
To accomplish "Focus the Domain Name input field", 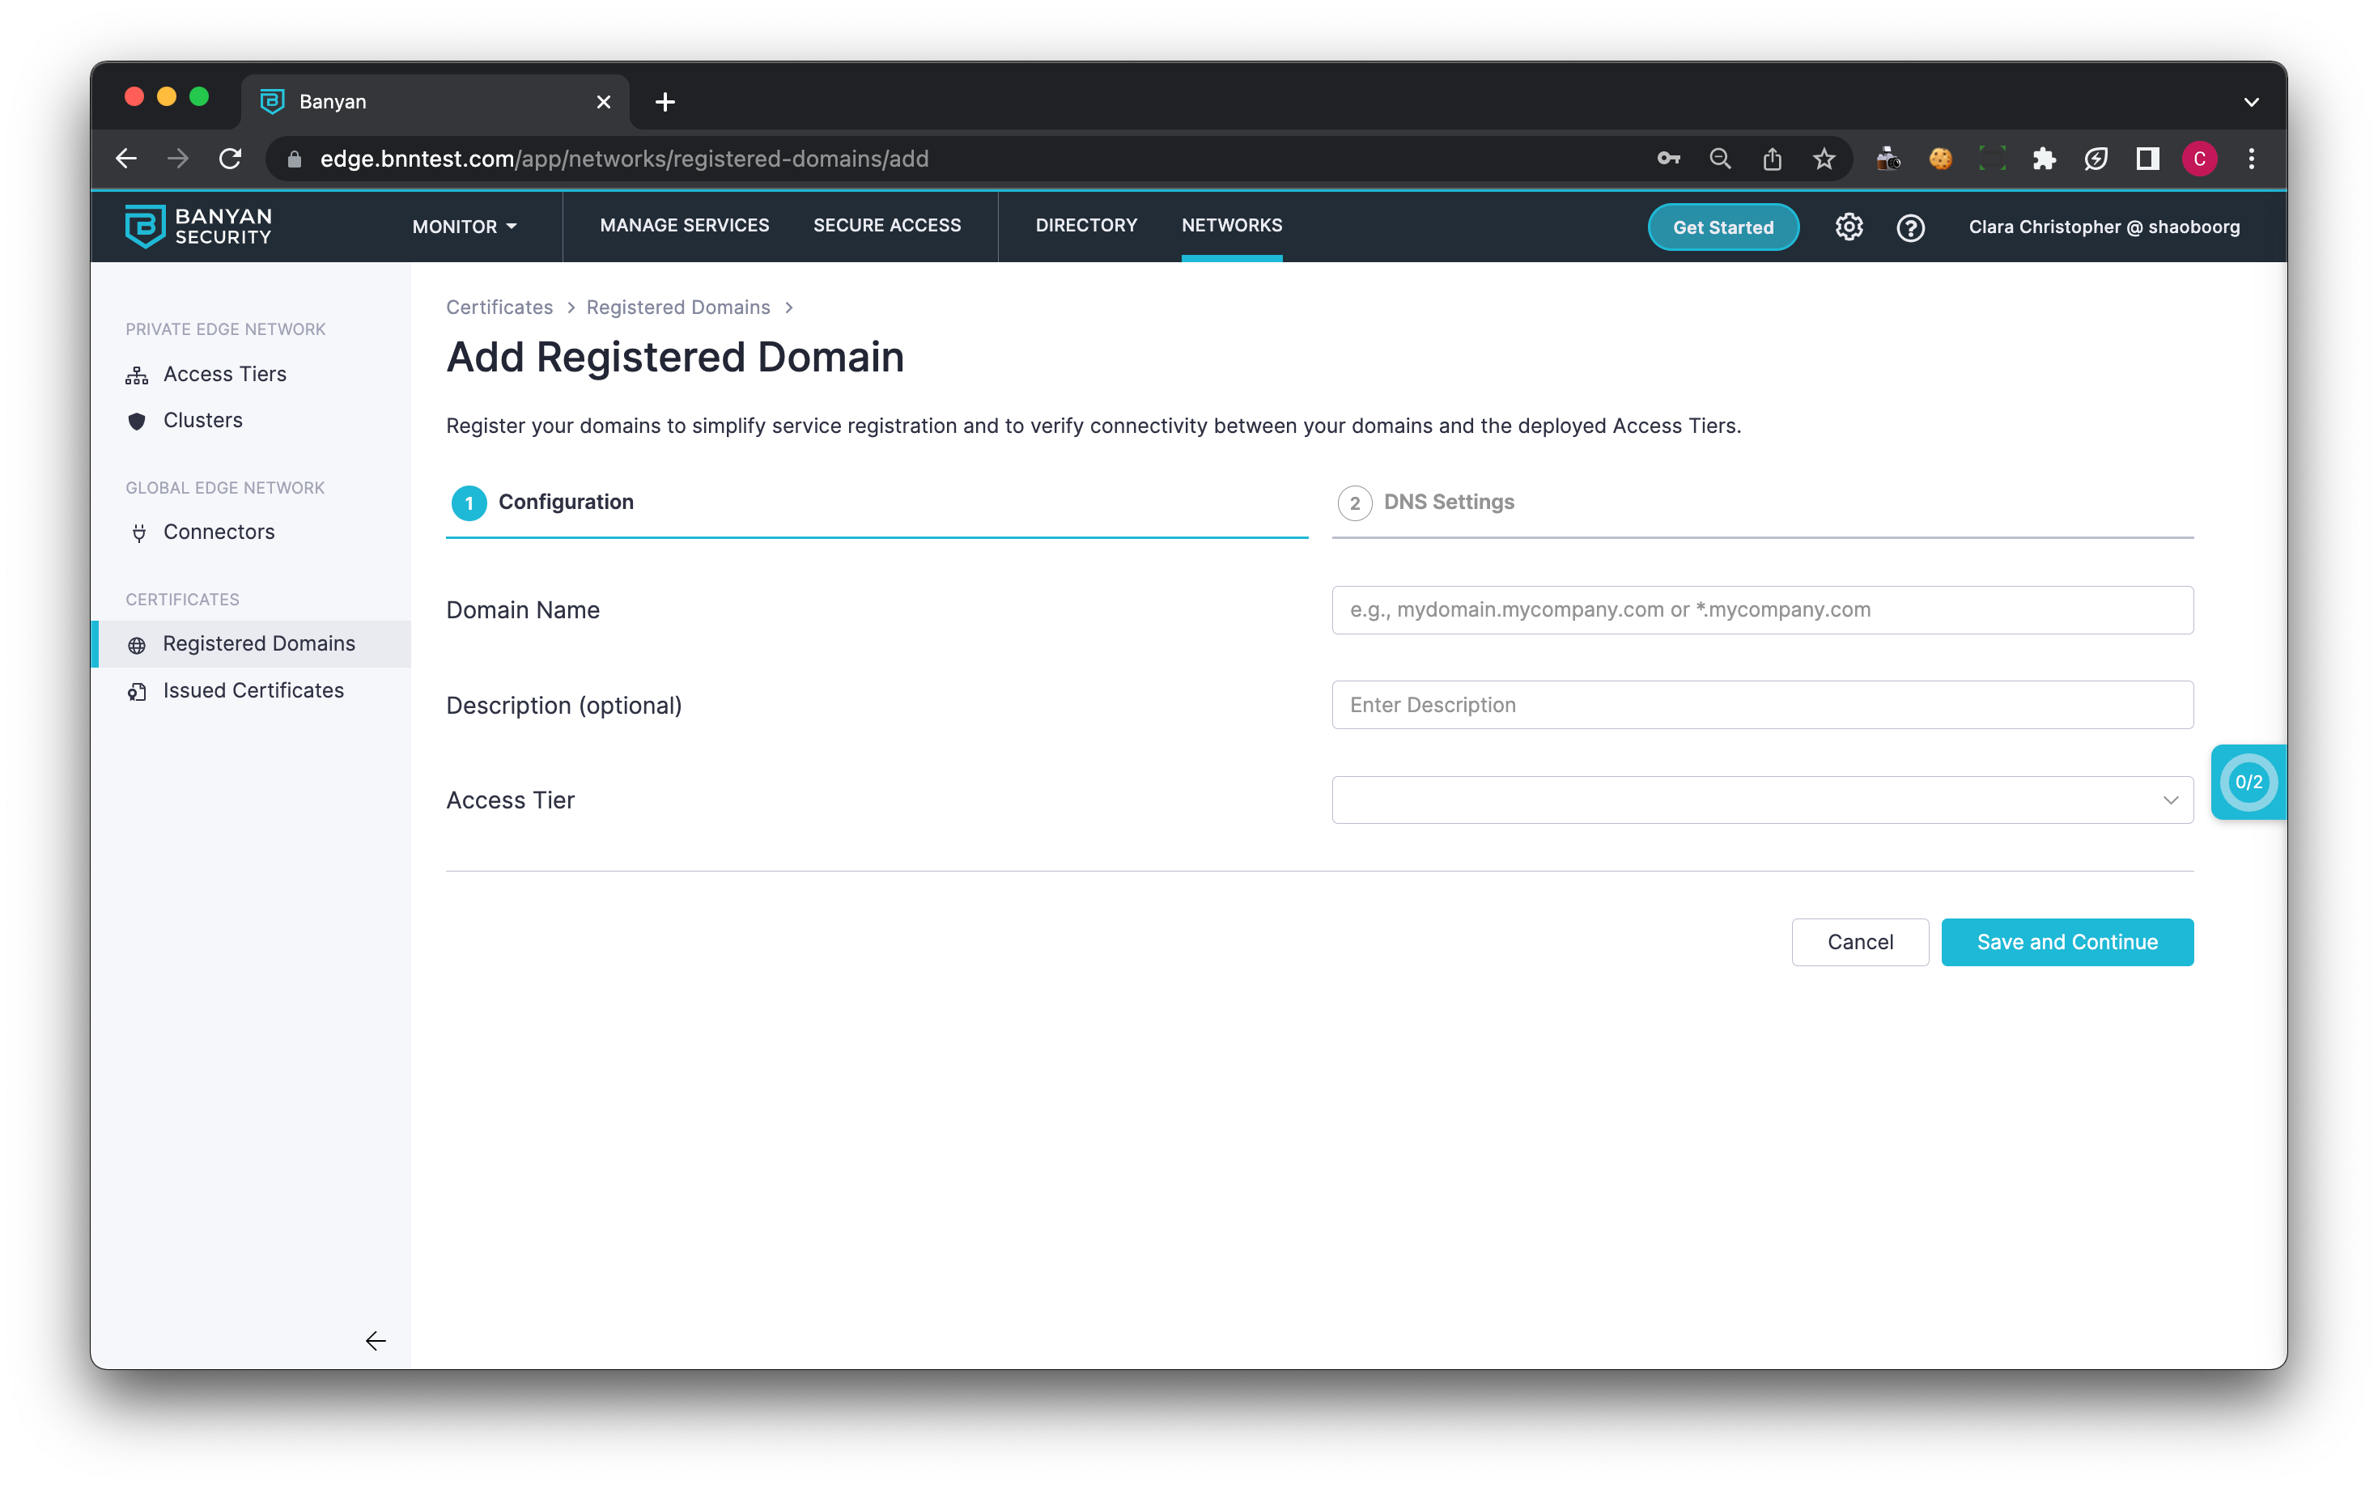I will [x=1761, y=609].
